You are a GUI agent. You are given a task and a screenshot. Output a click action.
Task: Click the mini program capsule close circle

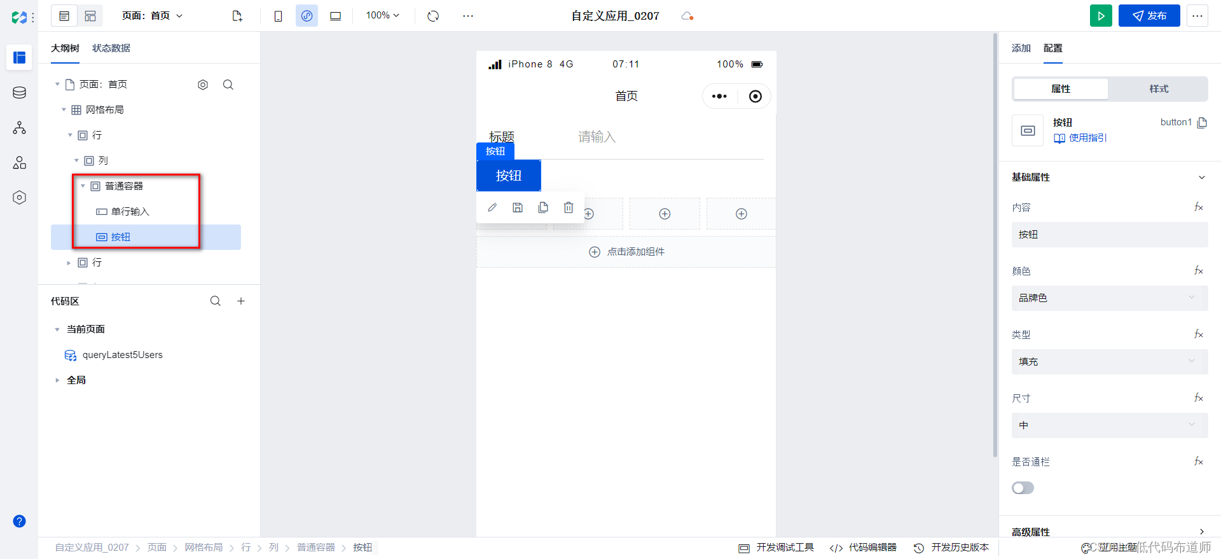755,96
